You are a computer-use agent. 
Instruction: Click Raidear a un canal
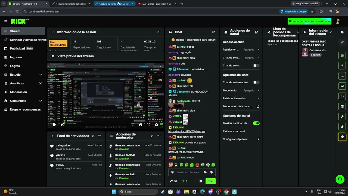click(x=234, y=131)
